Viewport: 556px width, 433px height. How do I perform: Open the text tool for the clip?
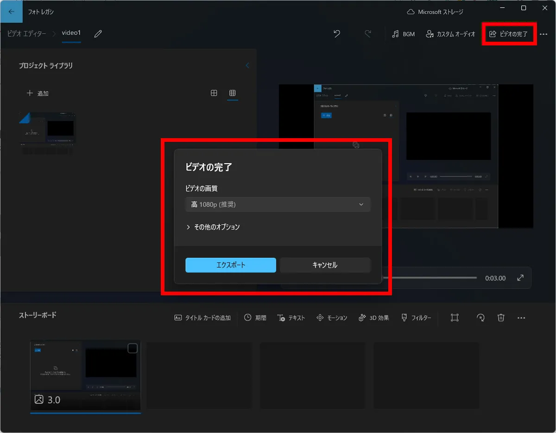(291, 318)
